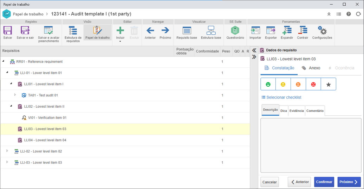Collapse LLI02 - Lowest level item II
This screenshot has height=189, width=364.
tap(11, 106)
